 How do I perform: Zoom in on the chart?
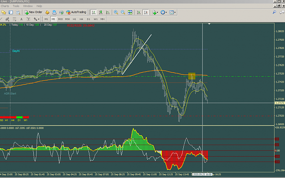[116, 12]
